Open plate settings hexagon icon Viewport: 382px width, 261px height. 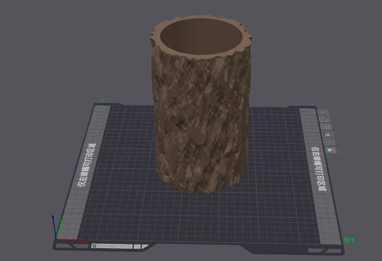[329, 142]
